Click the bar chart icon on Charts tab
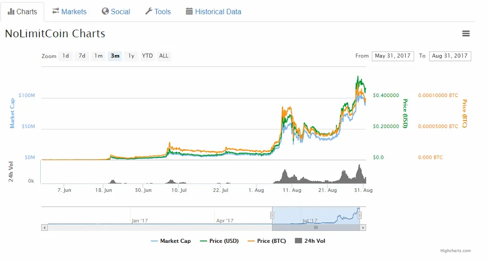The image size is (488, 261). pyautogui.click(x=11, y=12)
